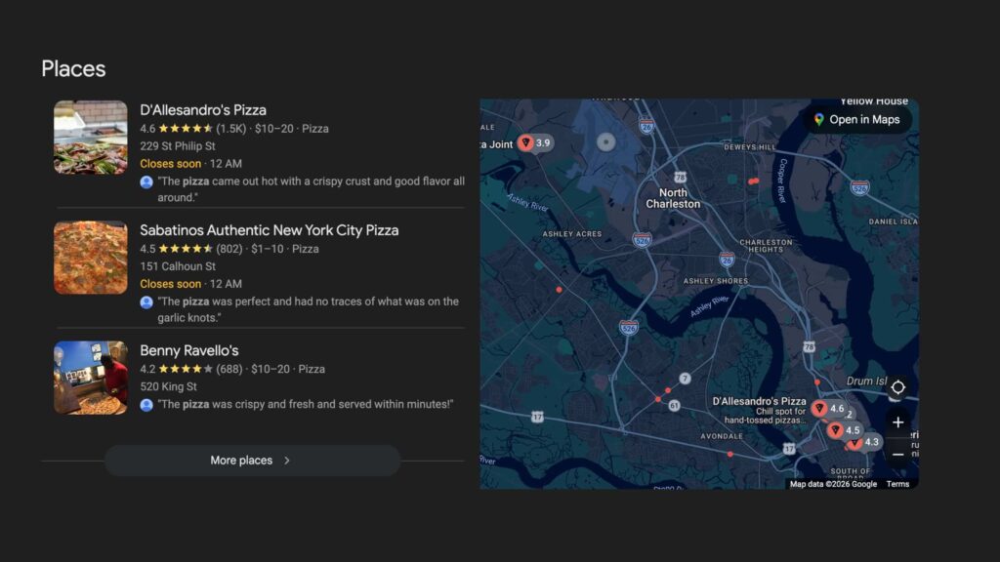
Task: Select the 4.3 rated map pin
Action: tap(854, 444)
